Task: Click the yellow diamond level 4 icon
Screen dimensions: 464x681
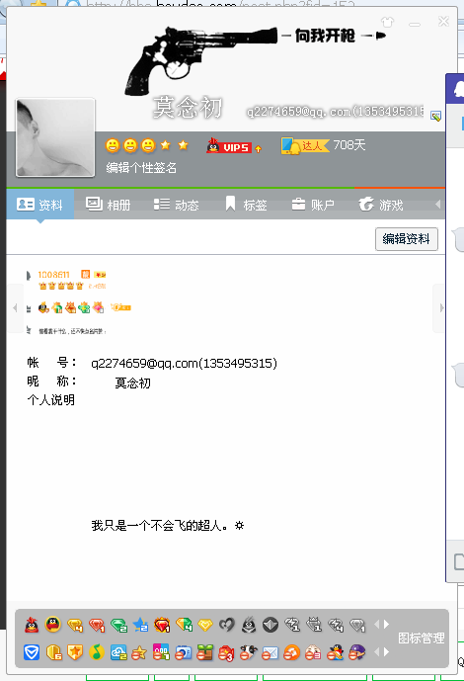Action: point(75,625)
